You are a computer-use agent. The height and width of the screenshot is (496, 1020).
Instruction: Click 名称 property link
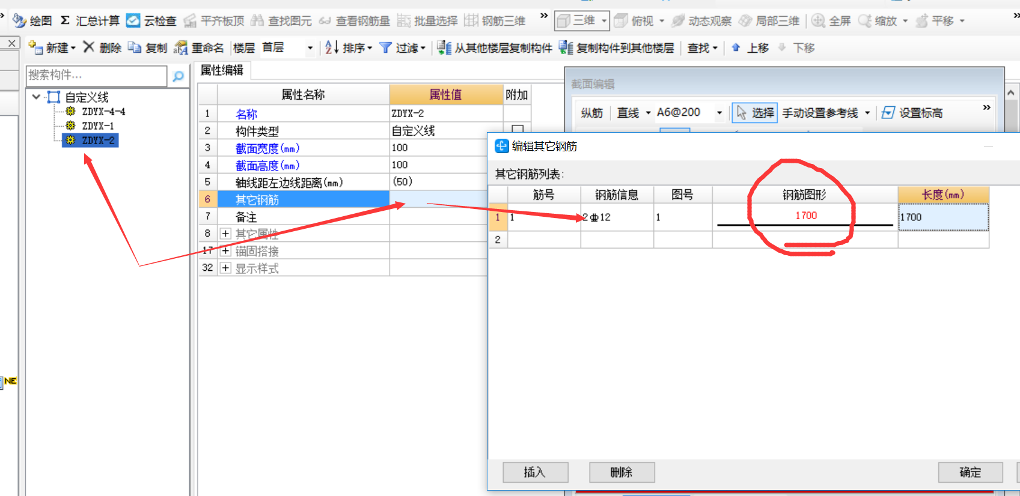[x=246, y=114]
